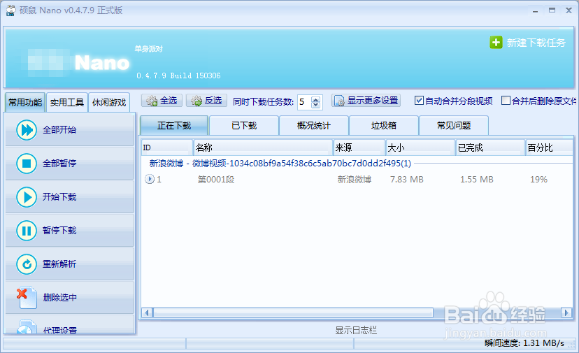The image size is (579, 353).
Task: Click 显示更多设置 label
Action: point(373,101)
